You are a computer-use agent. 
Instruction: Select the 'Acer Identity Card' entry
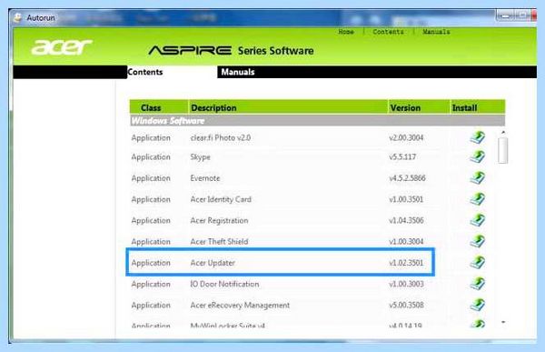221,199
